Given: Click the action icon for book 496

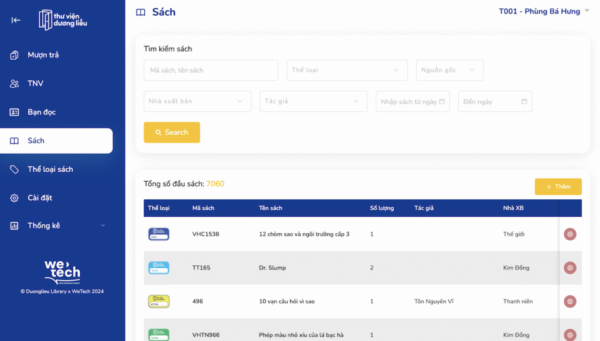Looking at the screenshot, I should (x=570, y=302).
